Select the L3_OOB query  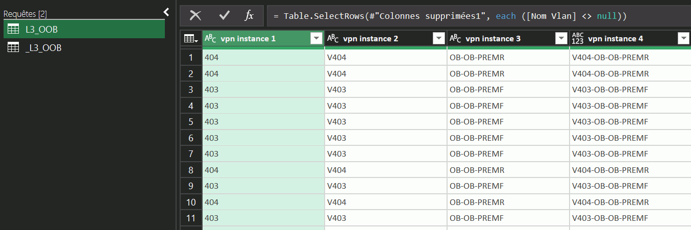41,30
